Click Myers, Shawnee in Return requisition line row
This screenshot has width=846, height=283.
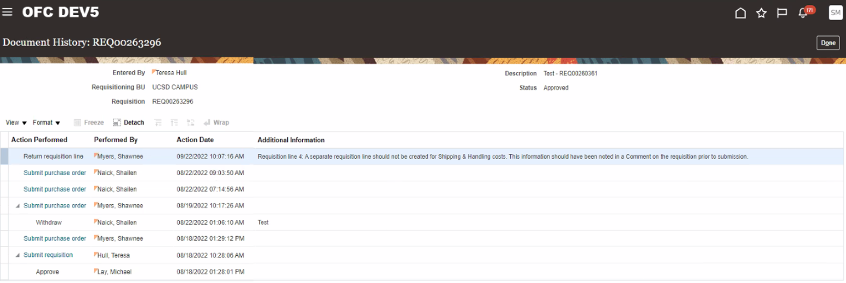120,156
